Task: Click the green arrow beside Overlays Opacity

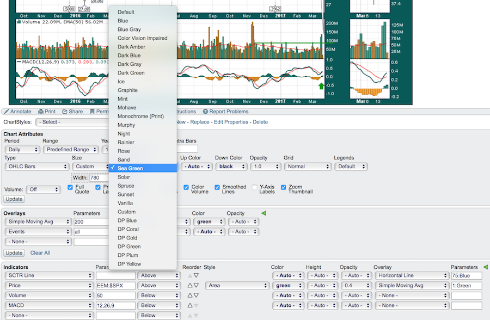Action: [x=264, y=213]
